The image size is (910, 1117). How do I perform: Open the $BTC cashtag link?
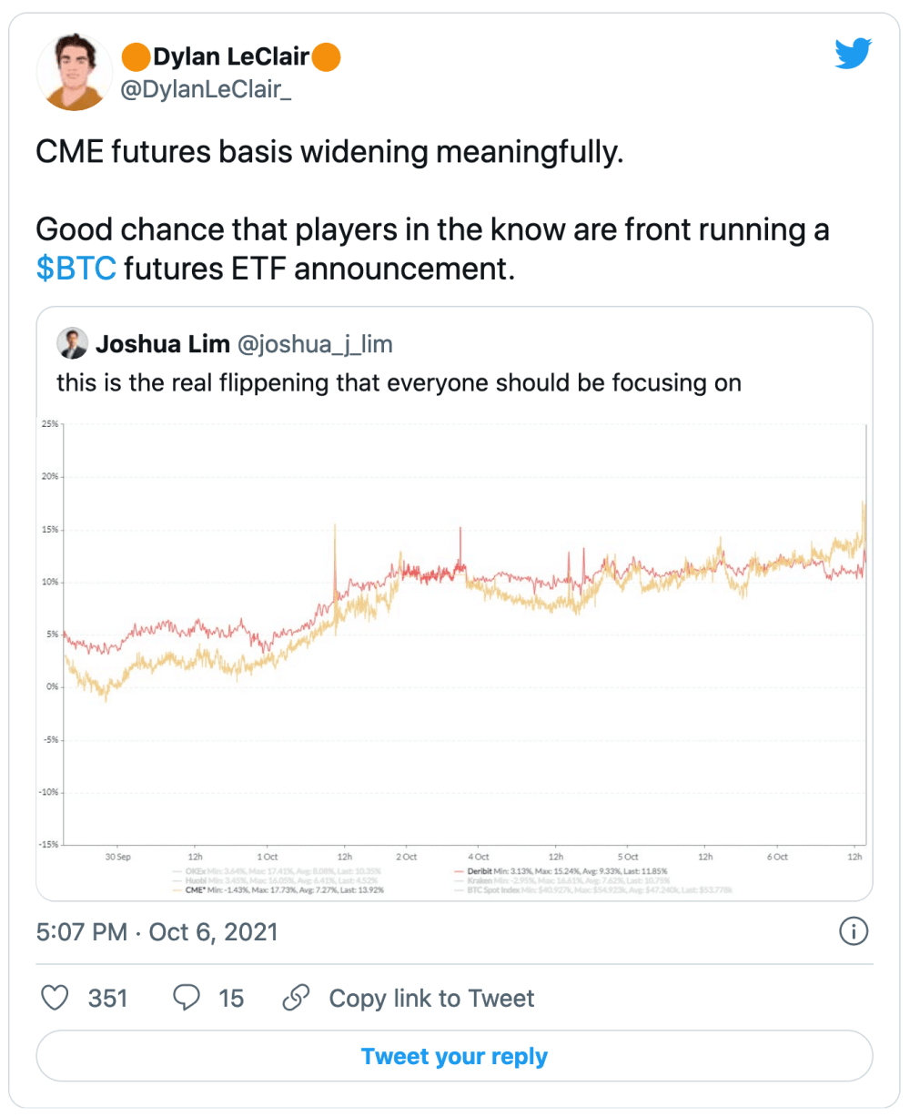coord(76,269)
